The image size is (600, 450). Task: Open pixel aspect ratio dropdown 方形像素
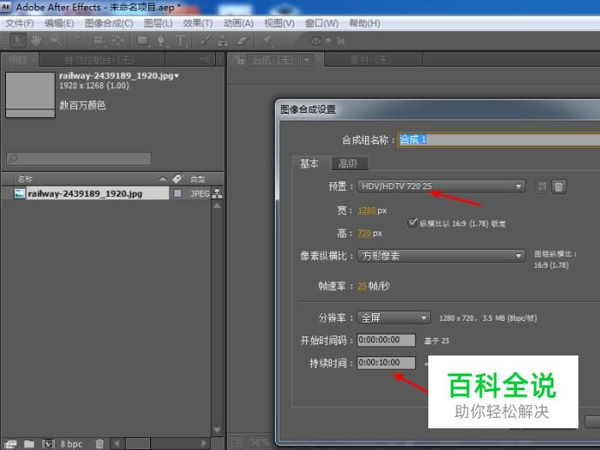pos(441,255)
